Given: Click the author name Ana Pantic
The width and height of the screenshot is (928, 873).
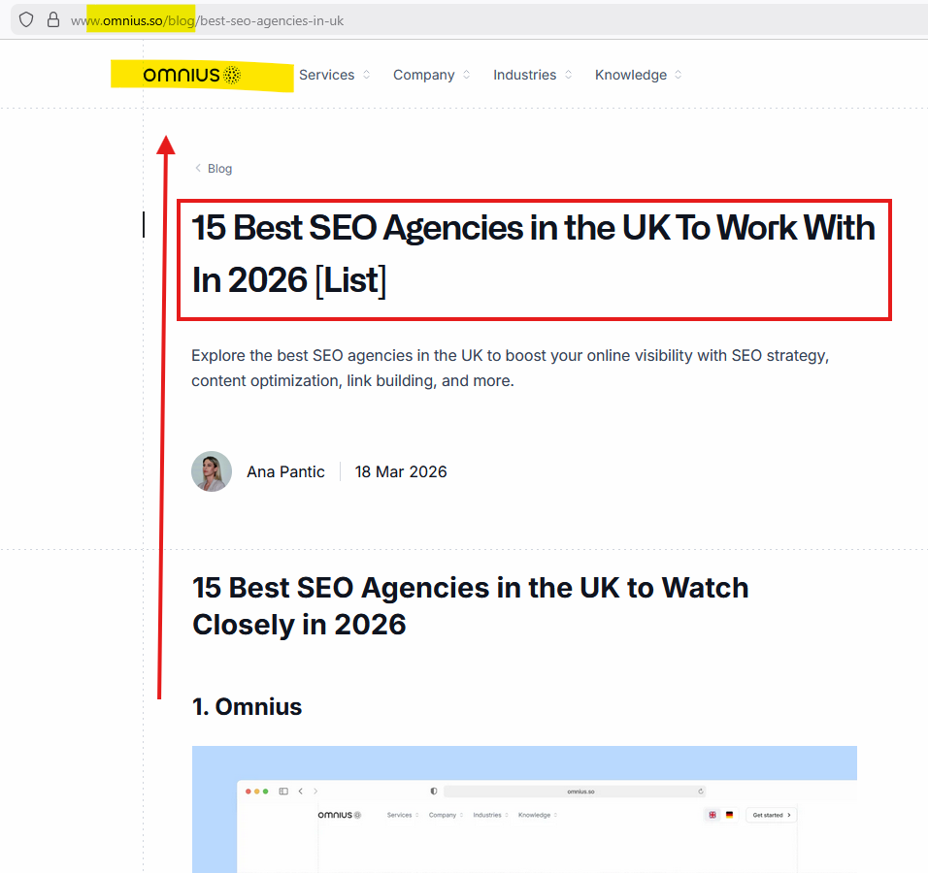Looking at the screenshot, I should pos(285,472).
